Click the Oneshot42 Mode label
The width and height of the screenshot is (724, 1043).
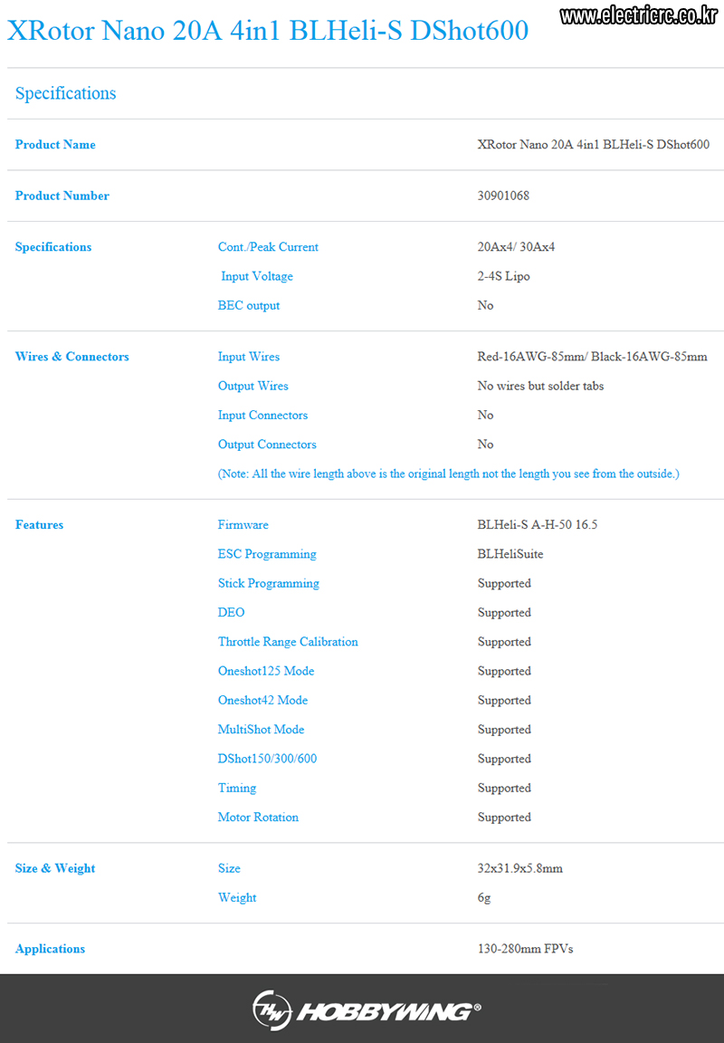[262, 701]
